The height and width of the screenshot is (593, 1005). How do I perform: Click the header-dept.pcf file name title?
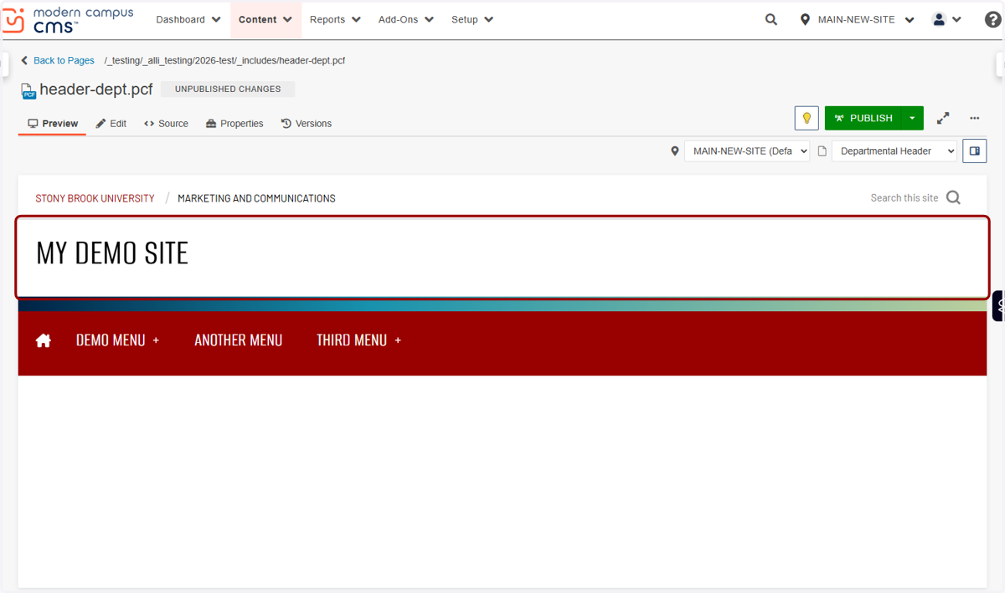point(96,89)
